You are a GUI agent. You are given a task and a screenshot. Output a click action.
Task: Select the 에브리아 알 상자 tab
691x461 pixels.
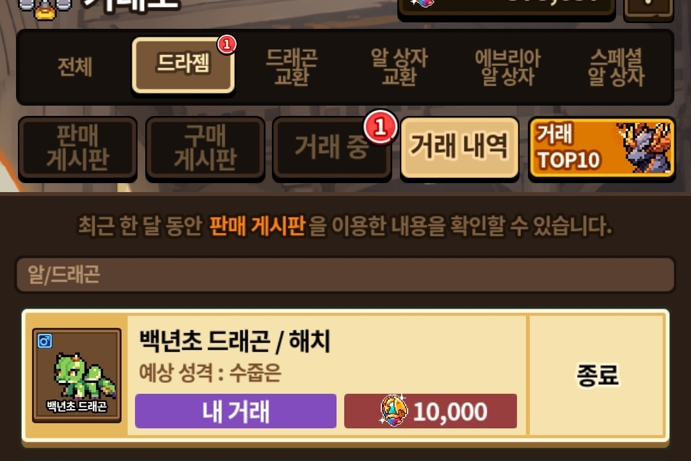(507, 67)
